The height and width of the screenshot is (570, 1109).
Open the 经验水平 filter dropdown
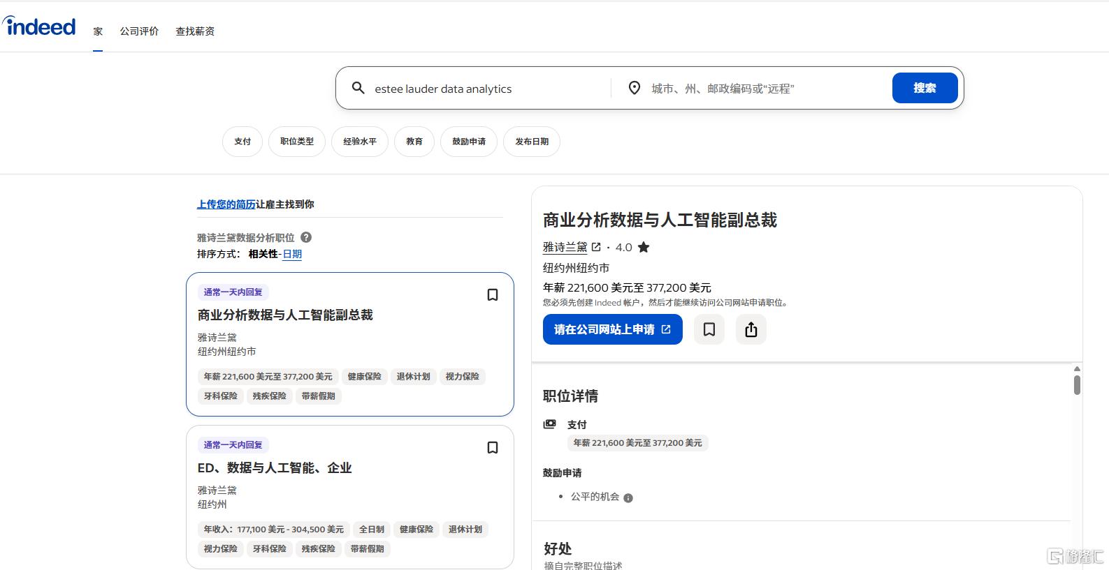coord(360,142)
